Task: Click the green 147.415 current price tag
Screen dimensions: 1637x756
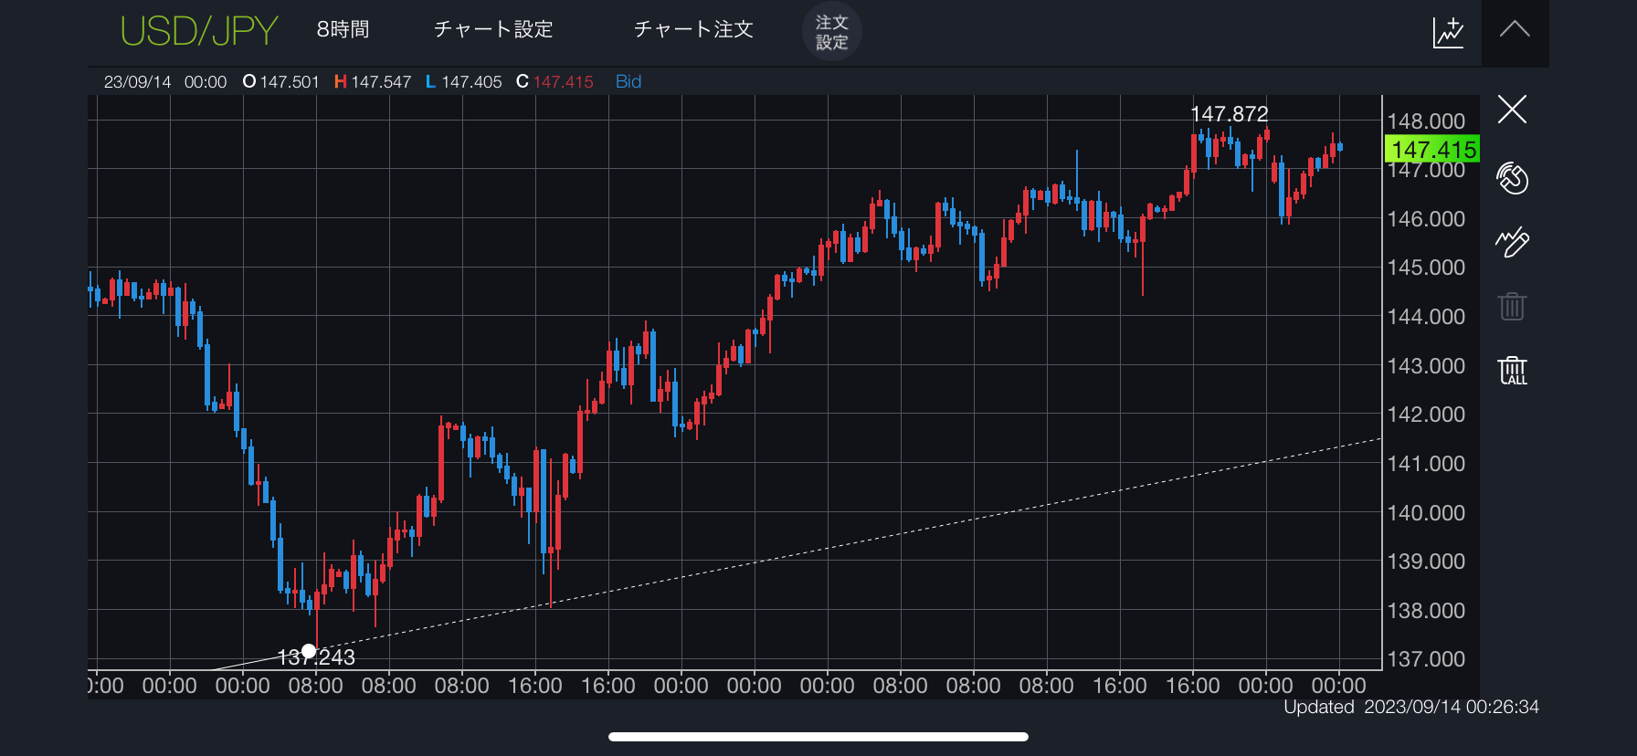Action: [1432, 149]
